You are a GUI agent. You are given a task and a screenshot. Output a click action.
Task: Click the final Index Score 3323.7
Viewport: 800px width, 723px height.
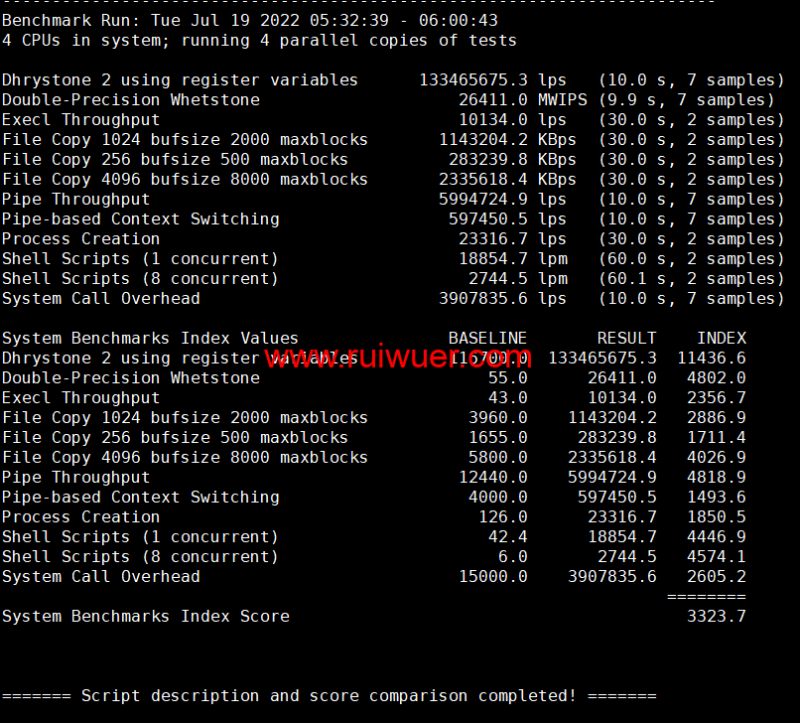716,617
